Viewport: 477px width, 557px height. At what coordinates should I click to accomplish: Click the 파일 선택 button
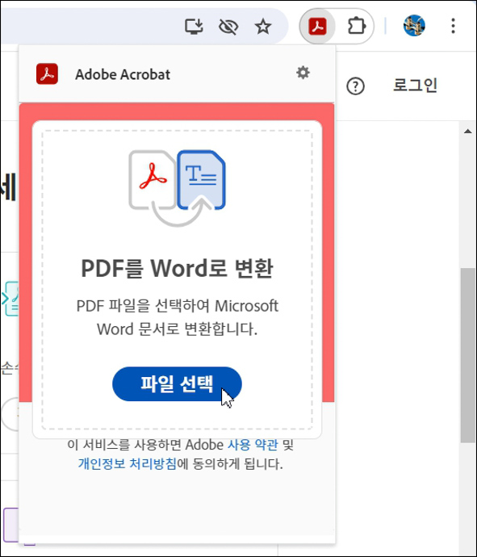click(177, 384)
